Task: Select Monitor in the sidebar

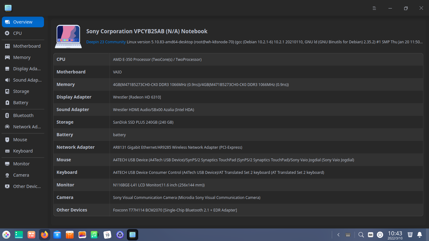Action: pyautogui.click(x=23, y=164)
